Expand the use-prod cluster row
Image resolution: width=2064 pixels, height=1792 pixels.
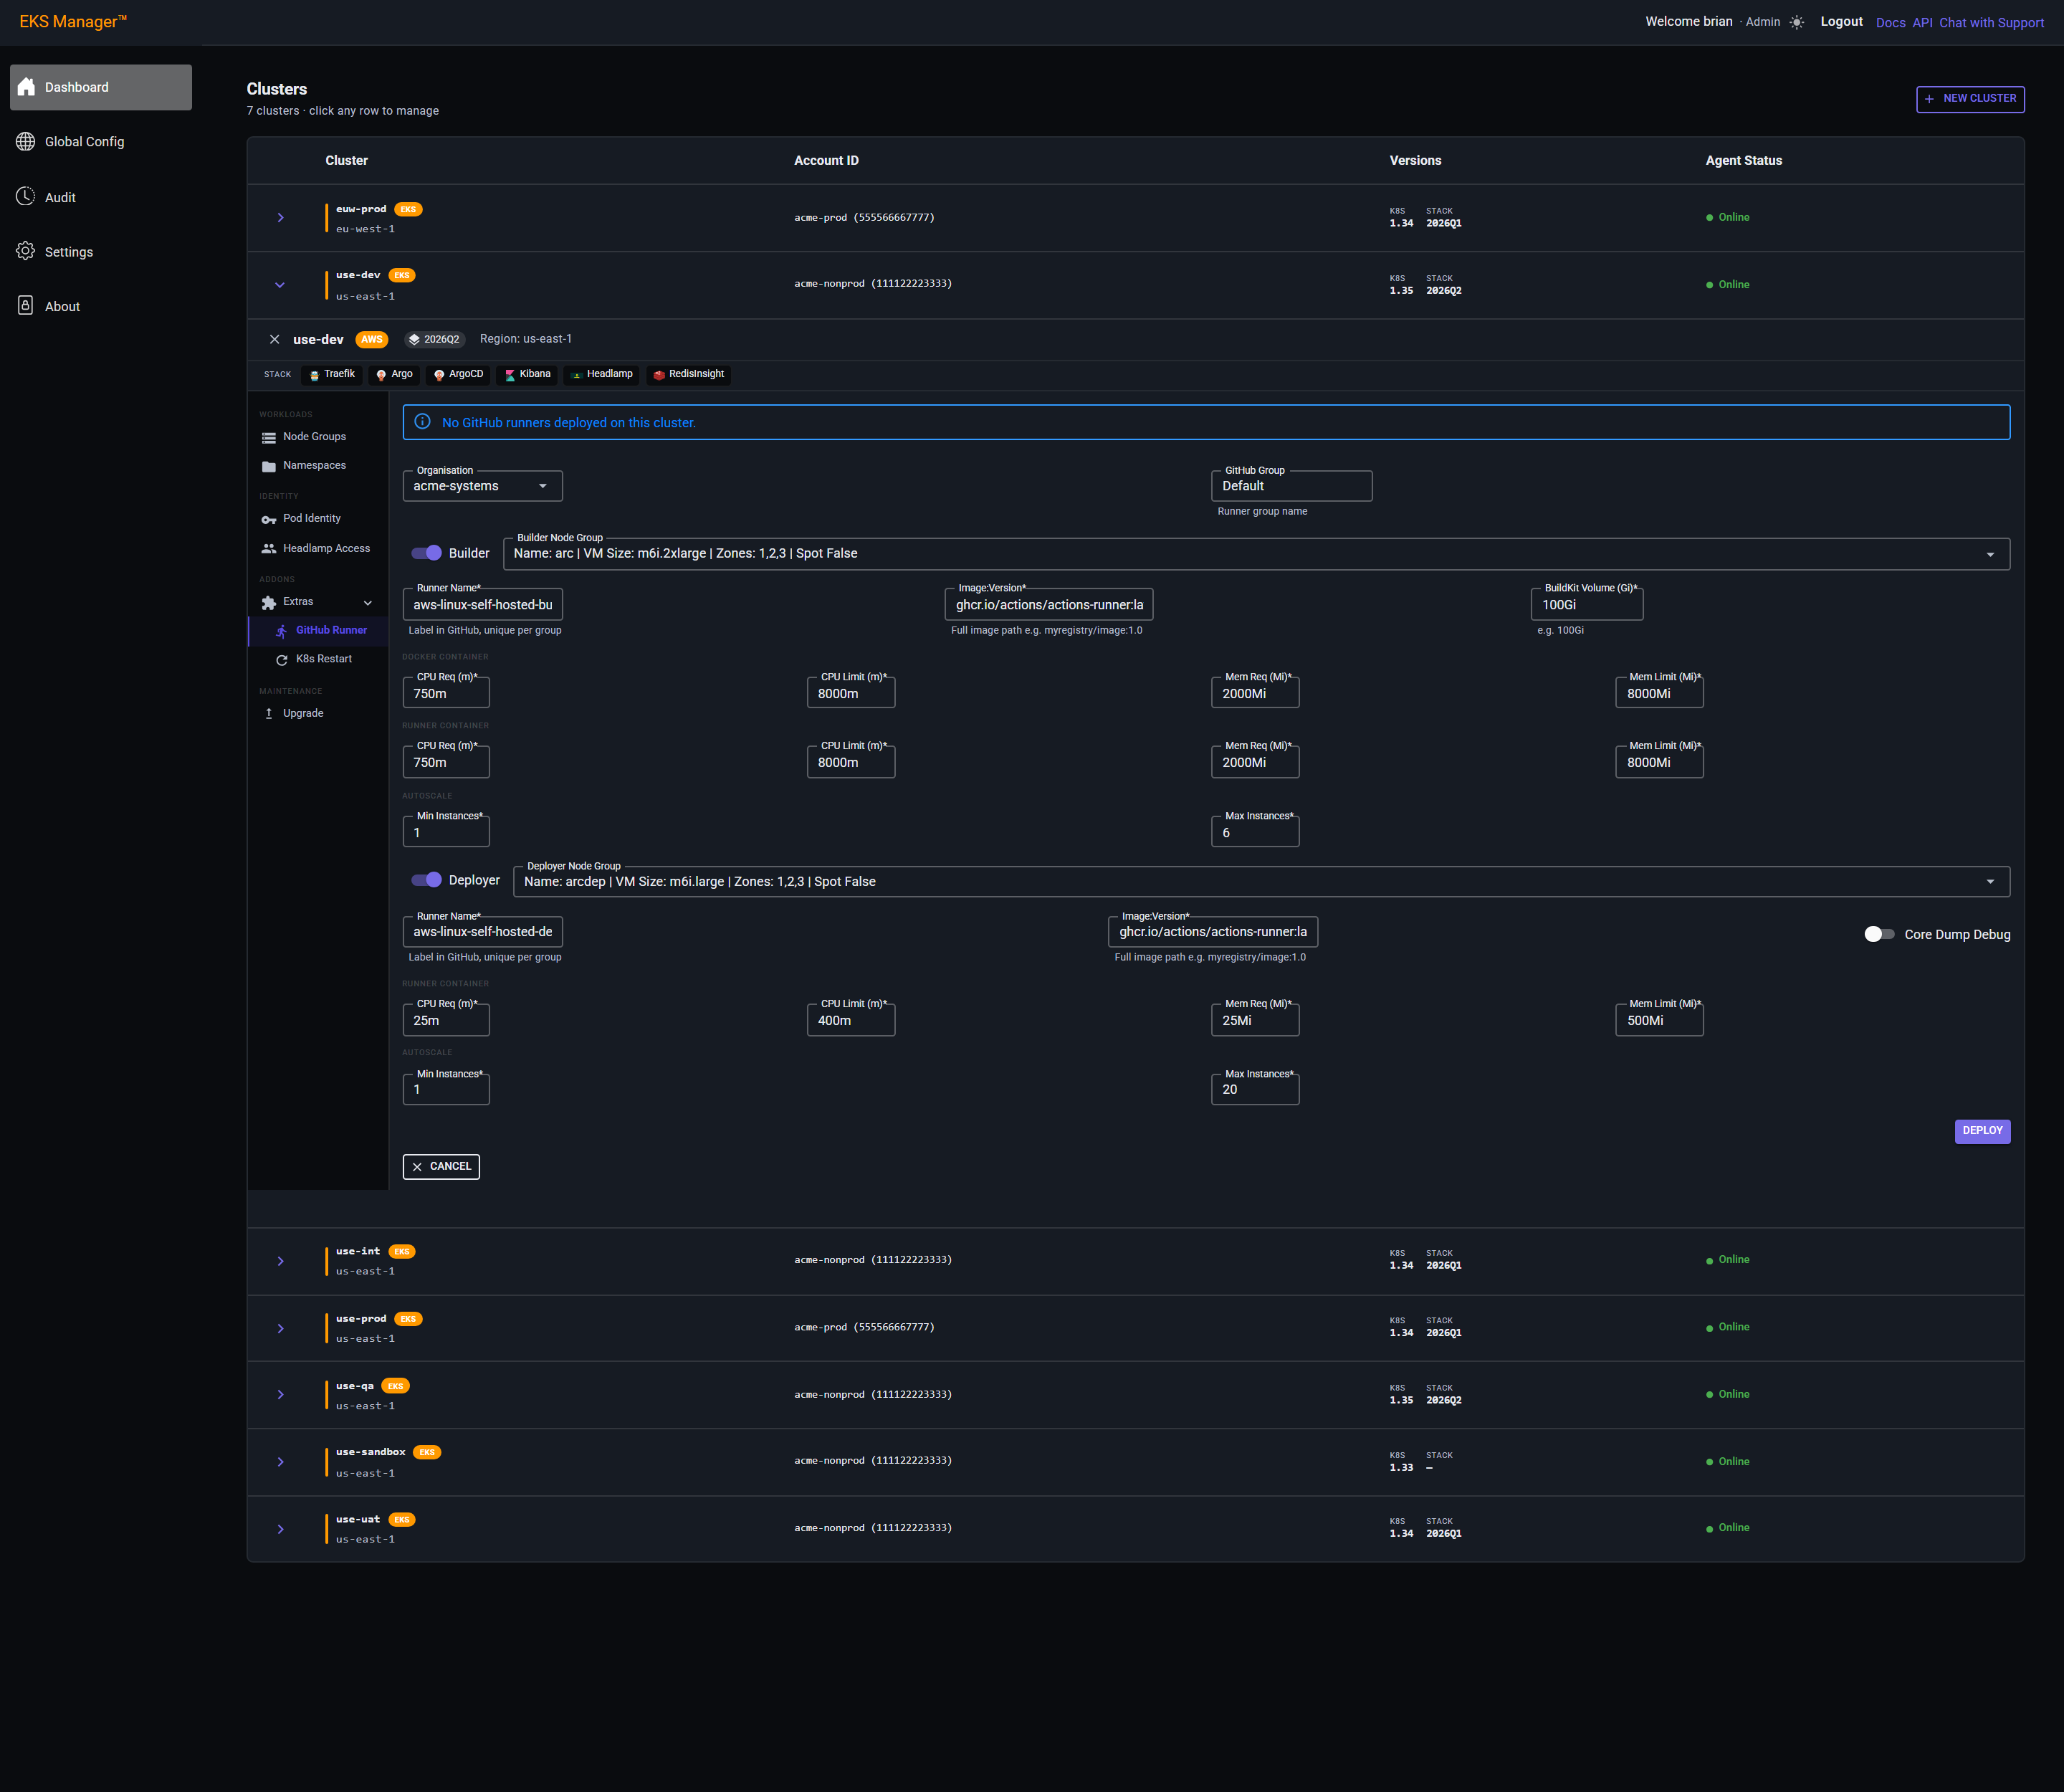coord(281,1328)
